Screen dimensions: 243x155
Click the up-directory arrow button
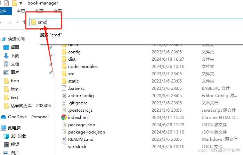point(24,22)
